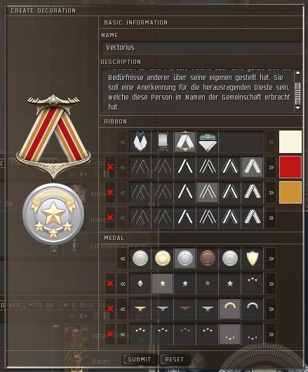308x372 pixels.
Task: Pick the downward triangle ribbon shape
Action: click(208, 142)
